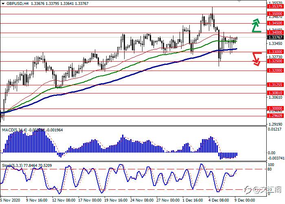This screenshot has width=285, height=204.
Task: Select the 1.32000 red price level label
Action: tap(275, 71)
